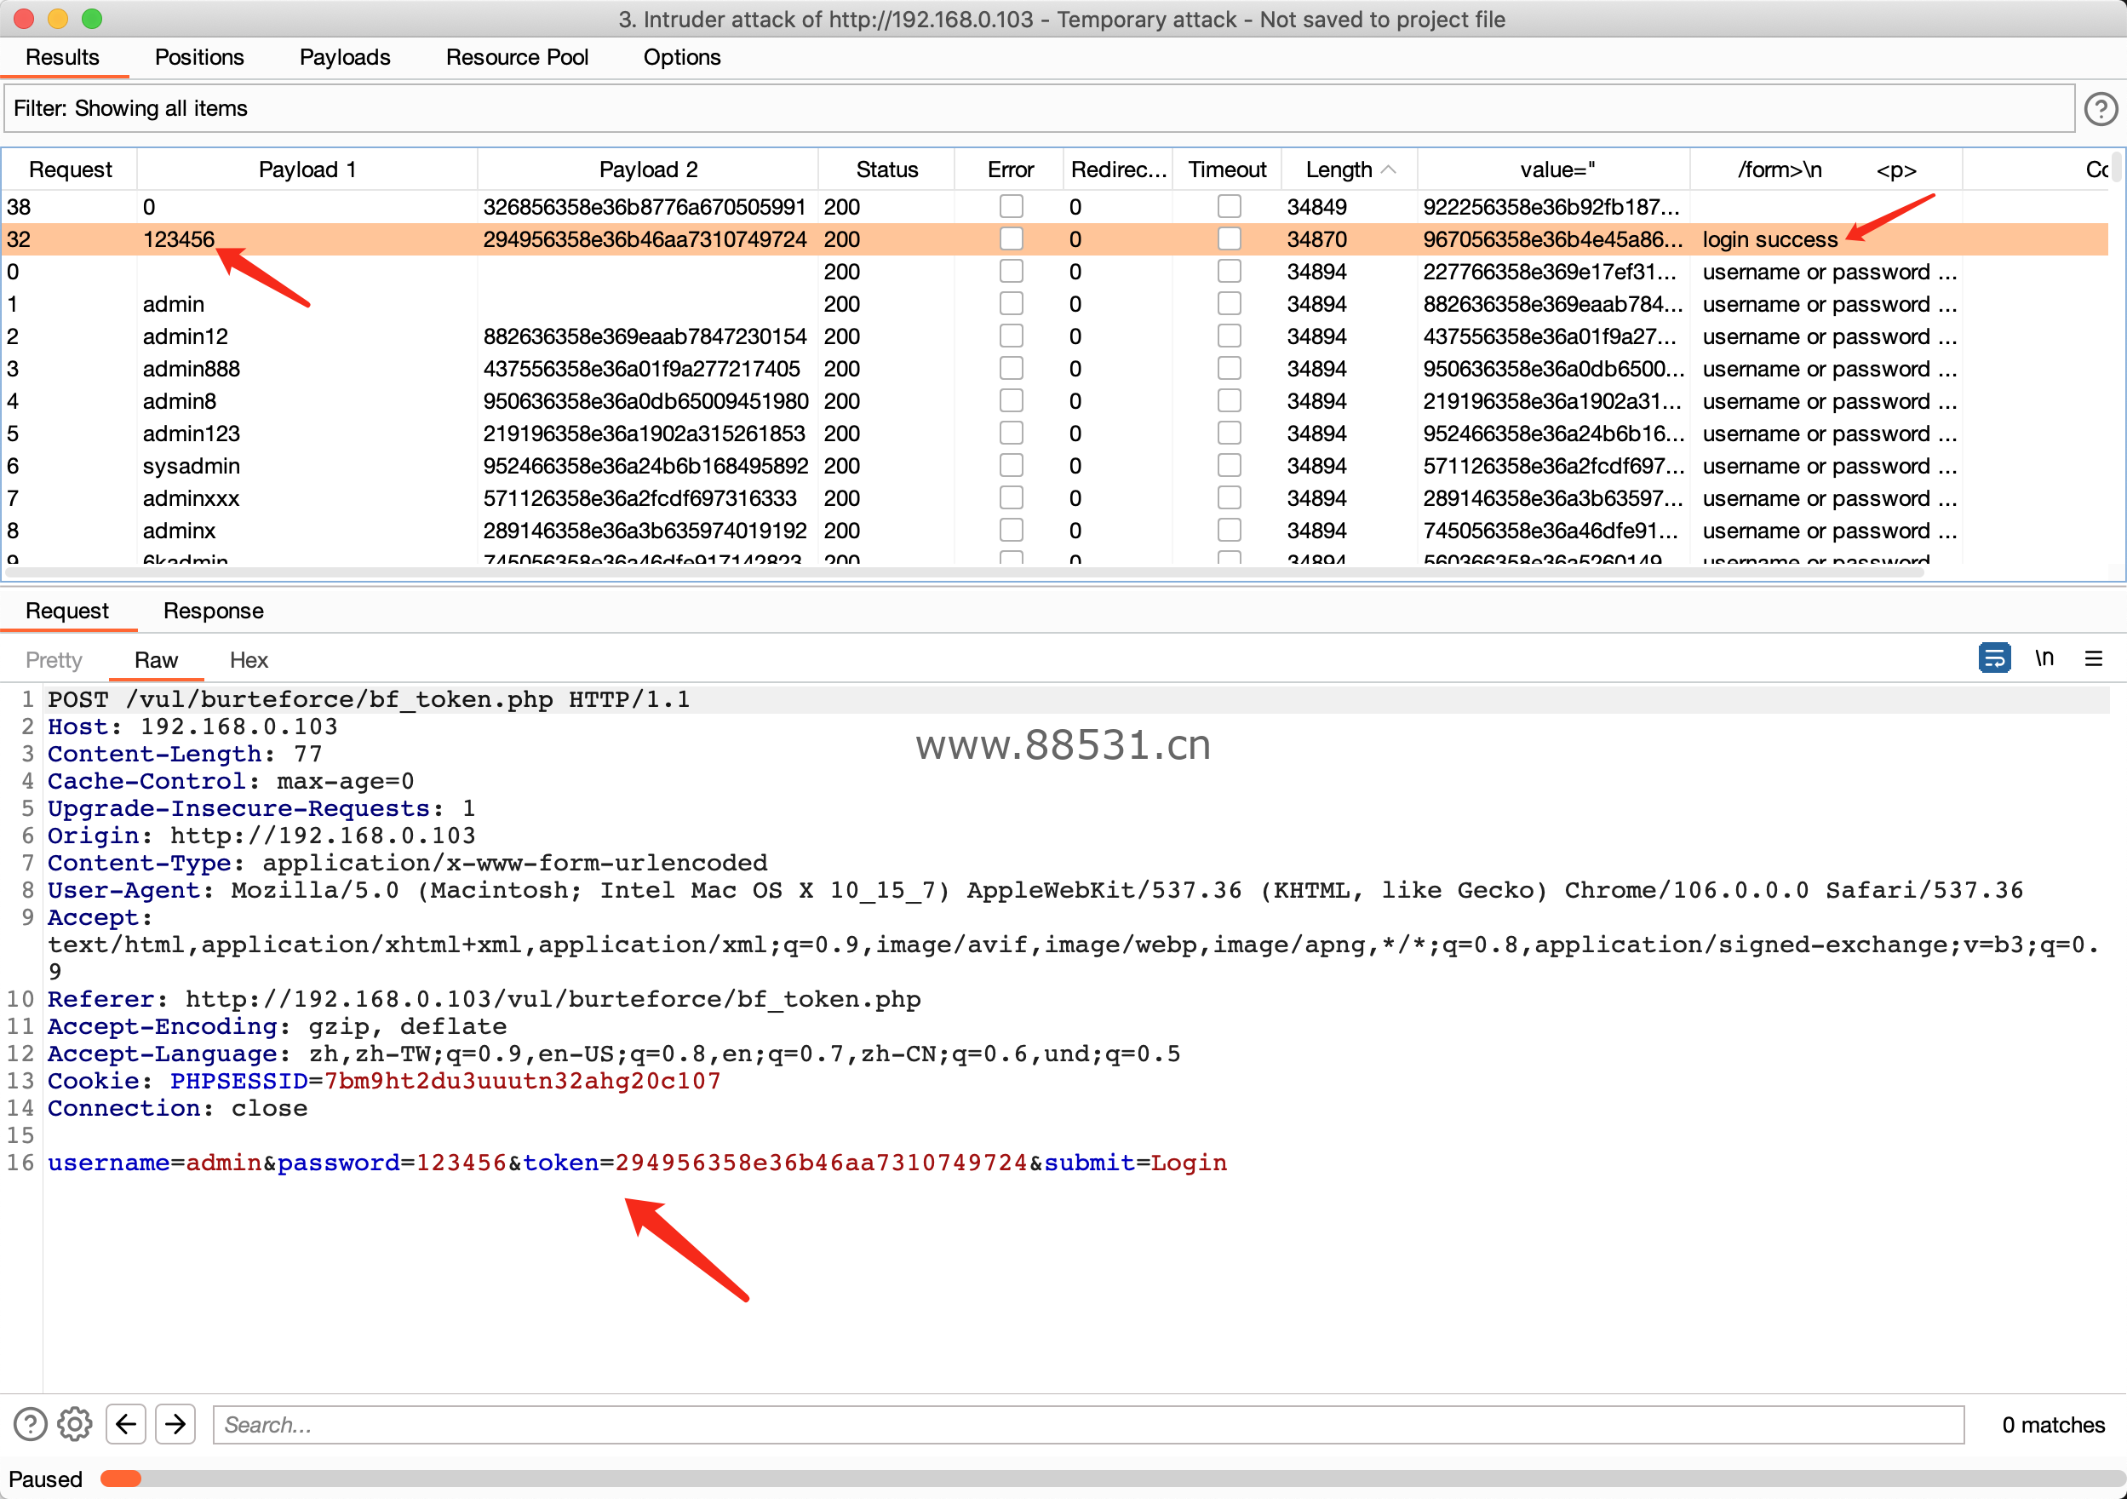This screenshot has width=2127, height=1499.
Task: Sort table by Request column header
Action: tap(71, 169)
